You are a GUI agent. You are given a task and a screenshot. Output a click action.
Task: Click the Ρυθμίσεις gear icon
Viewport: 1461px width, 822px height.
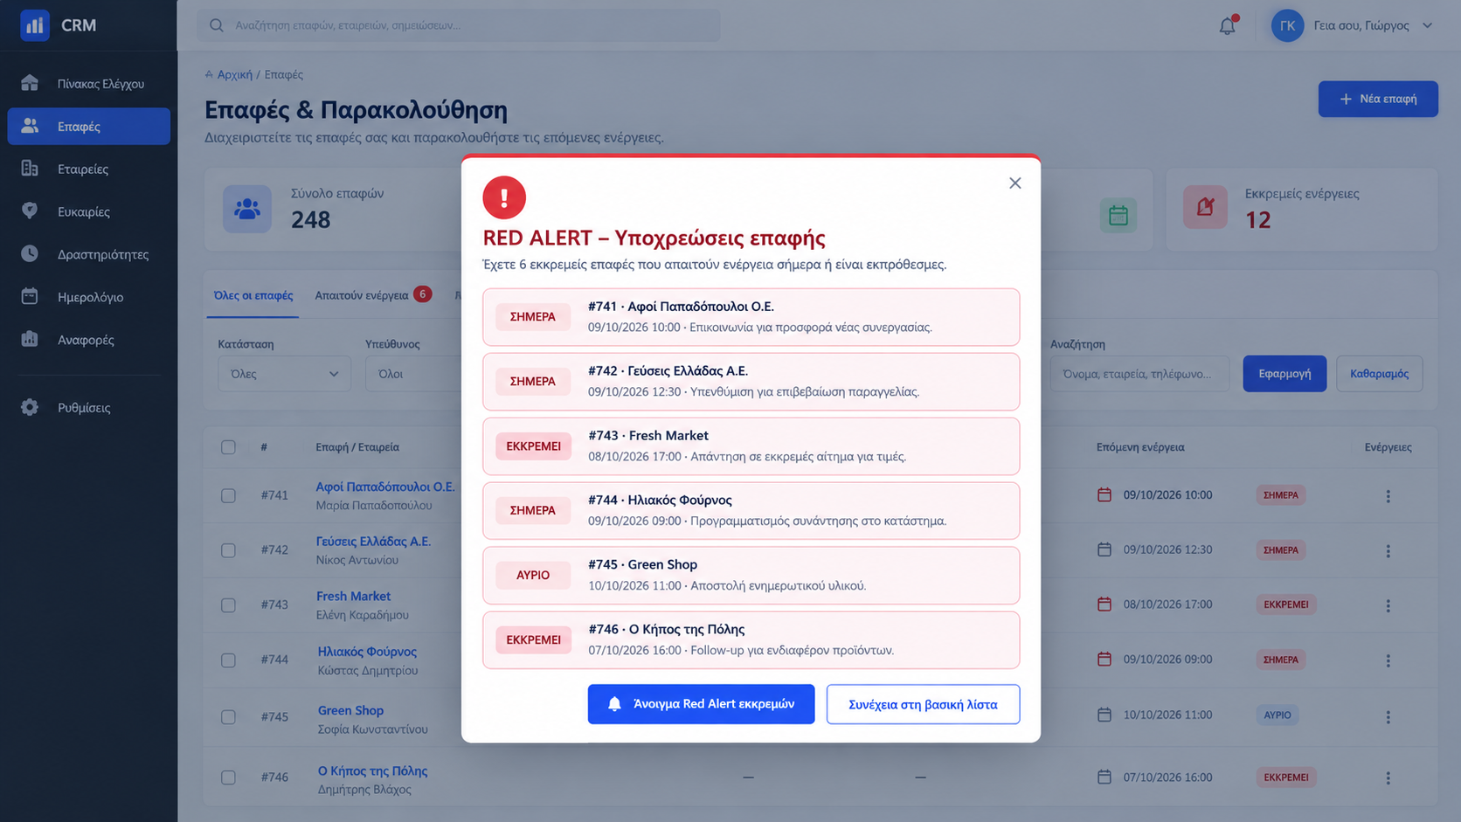click(x=30, y=407)
